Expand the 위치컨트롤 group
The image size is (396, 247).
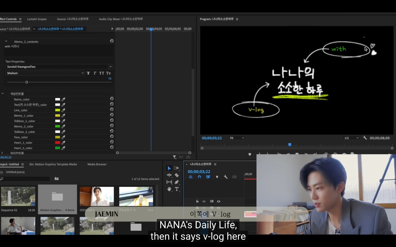[2, 153]
